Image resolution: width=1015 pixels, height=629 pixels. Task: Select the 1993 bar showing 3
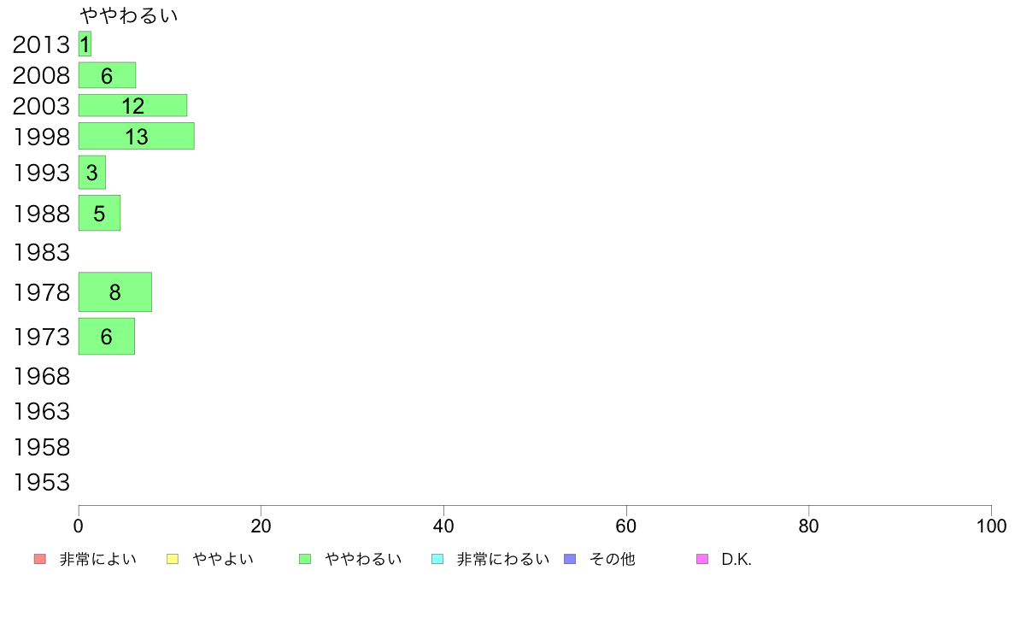(x=92, y=173)
